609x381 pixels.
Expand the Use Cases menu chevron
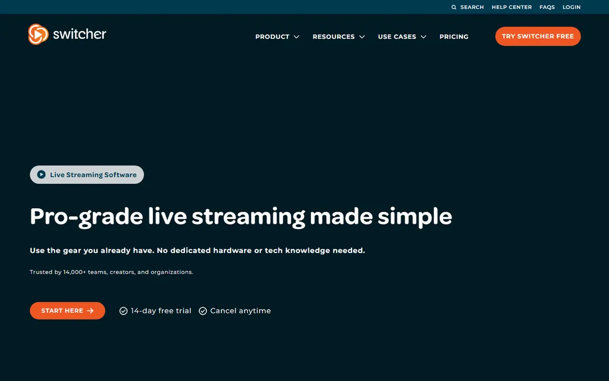click(424, 37)
